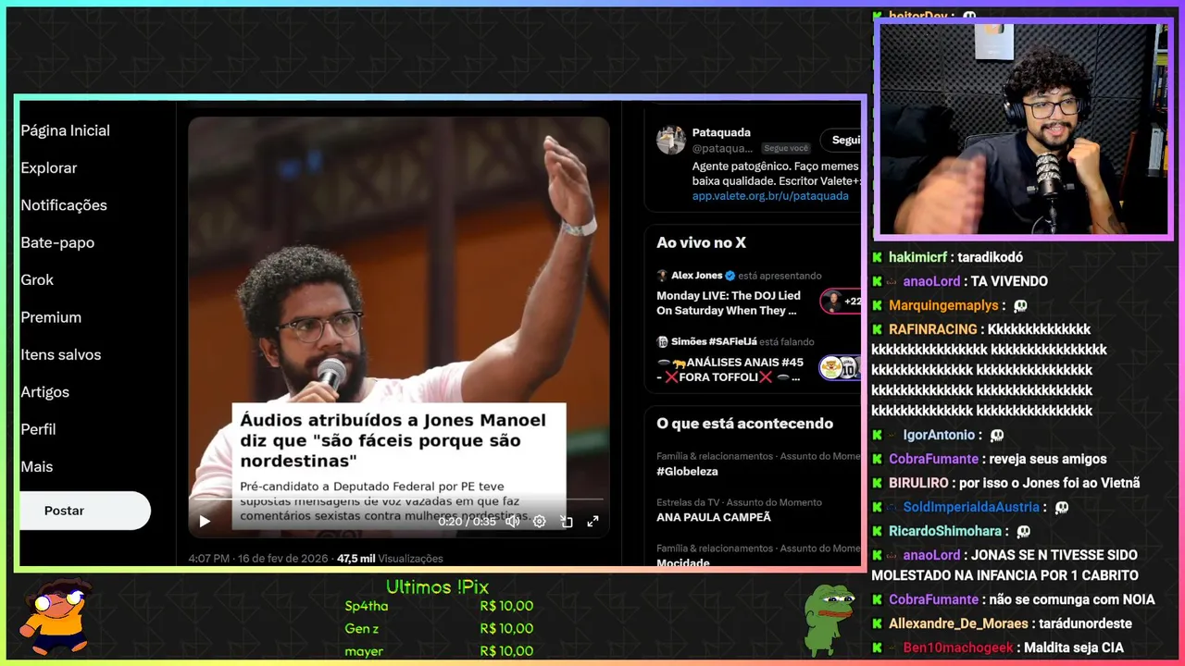Click the 'Segue você' label for Pataquada

(x=786, y=148)
